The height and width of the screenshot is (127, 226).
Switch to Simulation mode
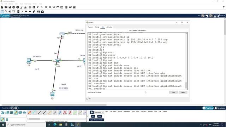[220, 108]
